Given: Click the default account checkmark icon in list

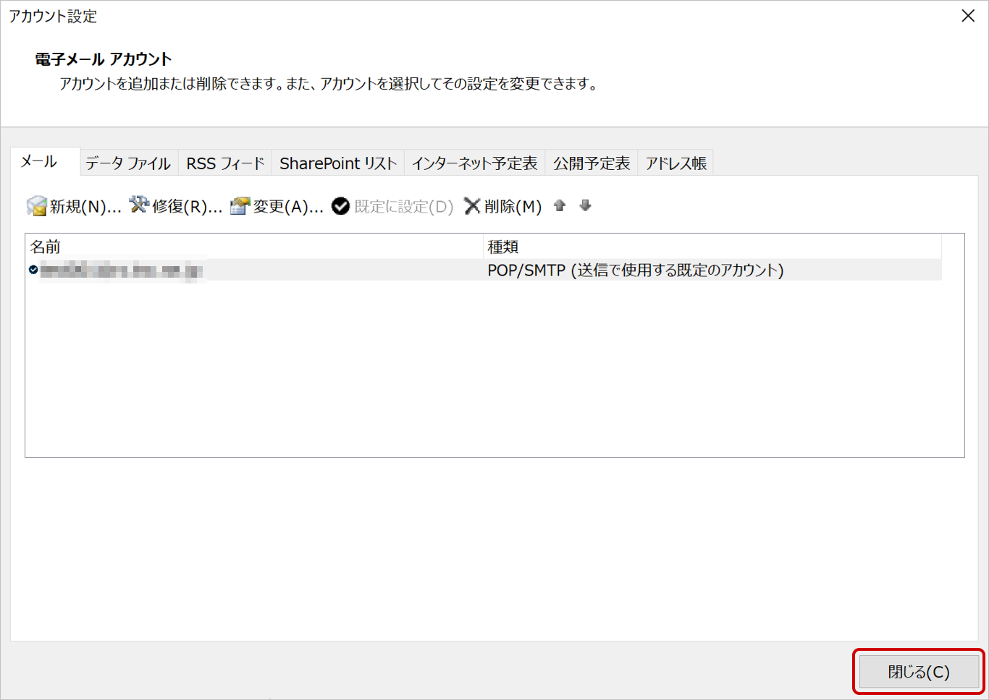Looking at the screenshot, I should (33, 270).
